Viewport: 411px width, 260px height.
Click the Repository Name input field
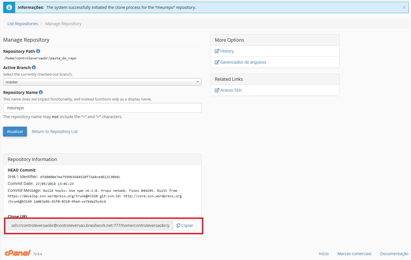[x=102, y=108]
